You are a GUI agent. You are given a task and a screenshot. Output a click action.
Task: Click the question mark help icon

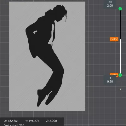(120, 90)
